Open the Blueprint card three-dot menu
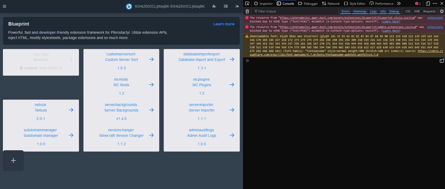 click(x=71, y=59)
